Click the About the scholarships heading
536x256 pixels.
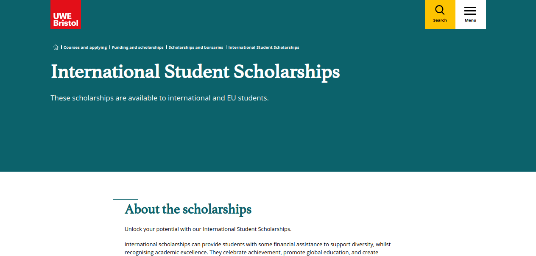tap(188, 209)
